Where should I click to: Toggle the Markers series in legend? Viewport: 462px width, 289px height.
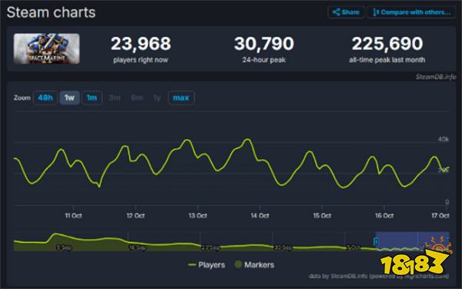(x=254, y=265)
